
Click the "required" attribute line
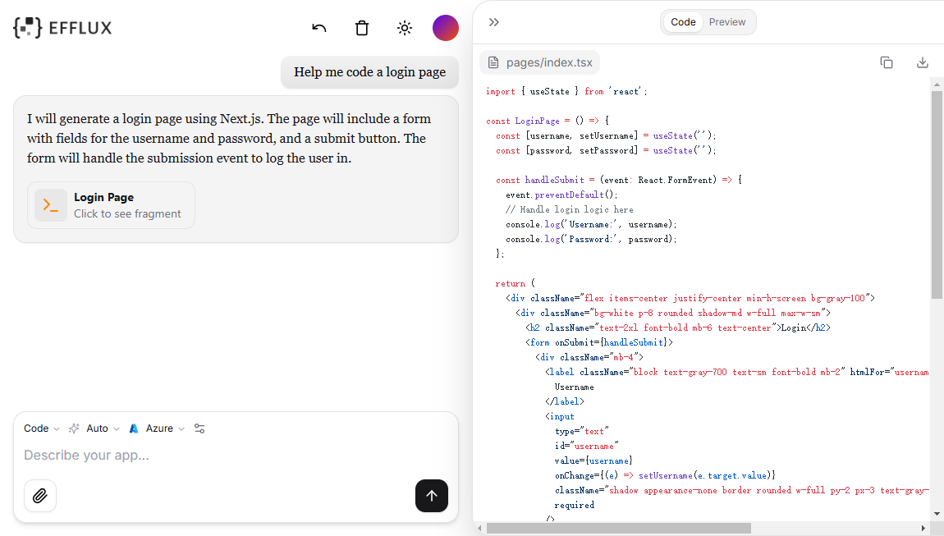575,505
